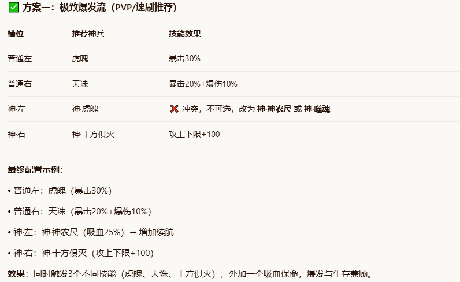Select the 虎魄 cell in 普通左 row
This screenshot has width=460, height=282.
click(80, 59)
